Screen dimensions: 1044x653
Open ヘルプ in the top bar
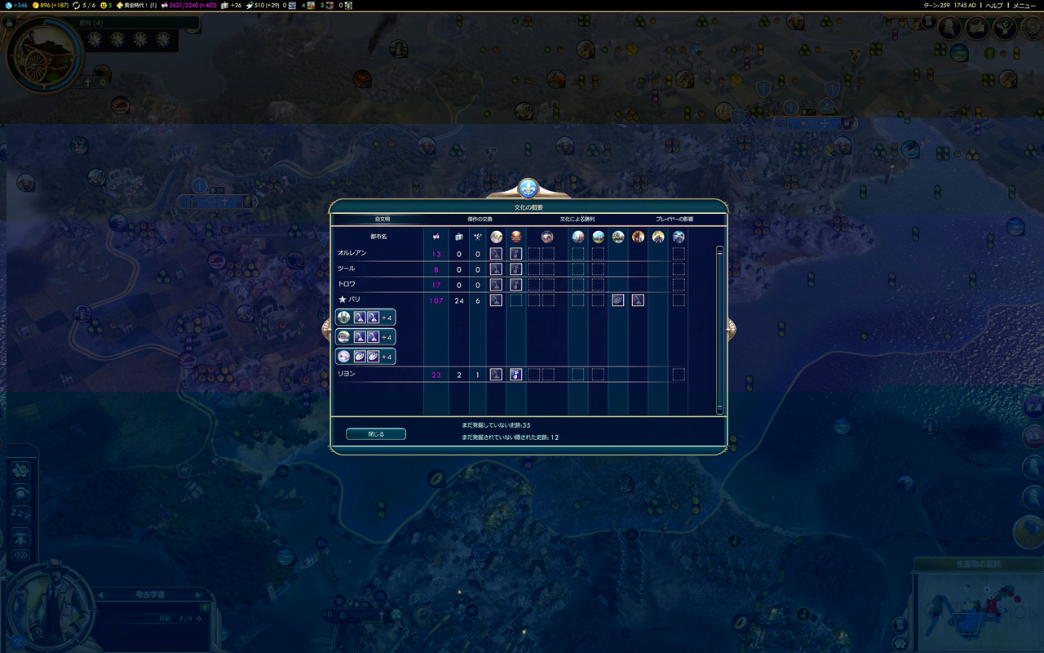click(993, 5)
